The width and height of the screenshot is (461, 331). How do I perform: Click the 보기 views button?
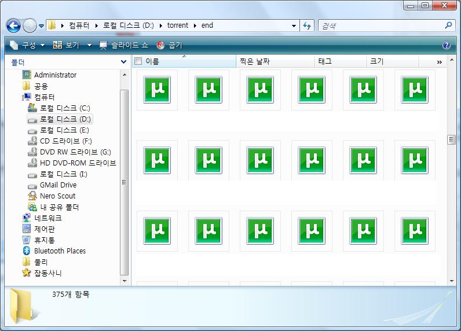[66, 45]
